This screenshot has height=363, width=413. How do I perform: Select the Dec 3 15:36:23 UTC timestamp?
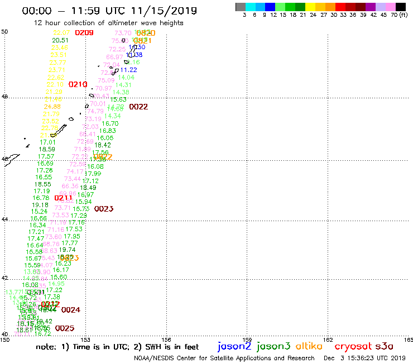364,359
